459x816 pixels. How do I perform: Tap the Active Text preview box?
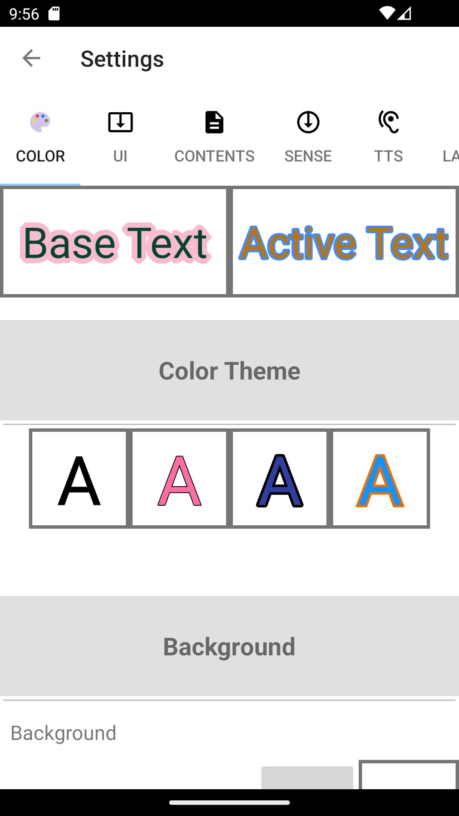pyautogui.click(x=344, y=241)
